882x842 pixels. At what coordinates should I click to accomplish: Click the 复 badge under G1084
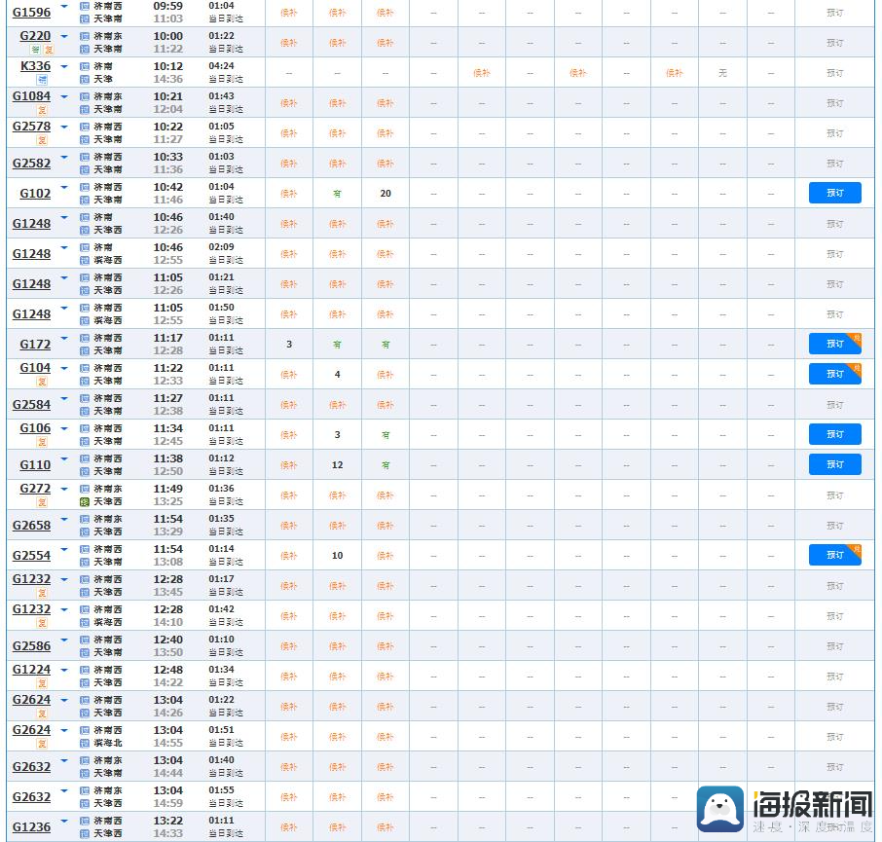coord(42,110)
